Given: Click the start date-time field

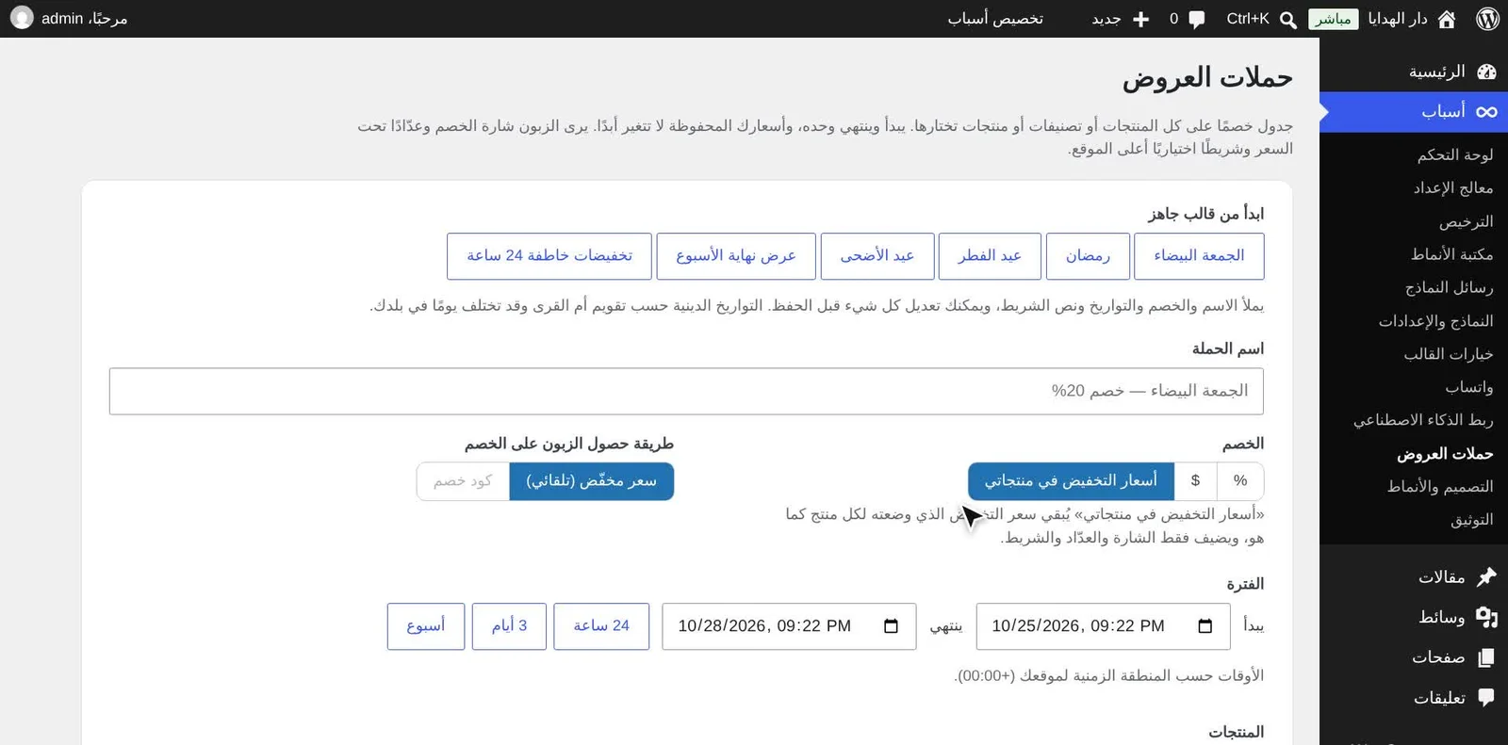Looking at the screenshot, I should (x=1103, y=626).
